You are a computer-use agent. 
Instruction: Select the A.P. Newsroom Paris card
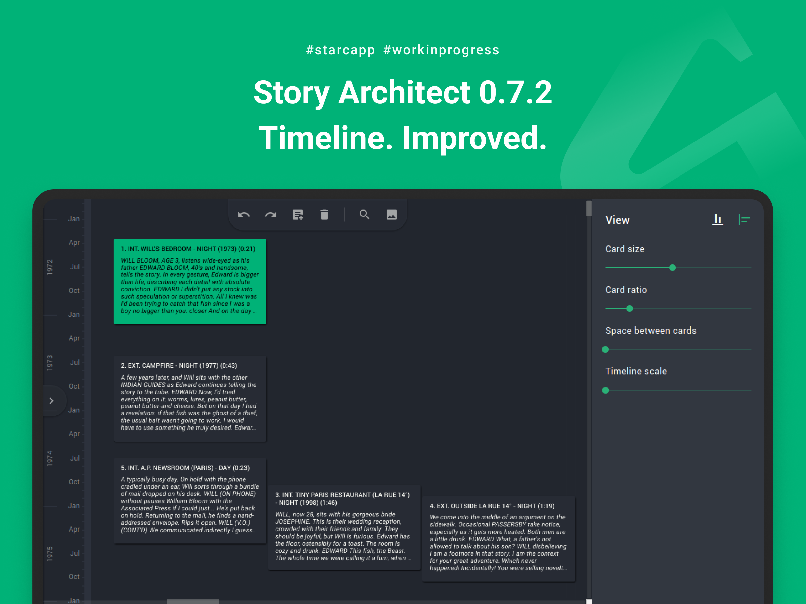[x=189, y=501]
